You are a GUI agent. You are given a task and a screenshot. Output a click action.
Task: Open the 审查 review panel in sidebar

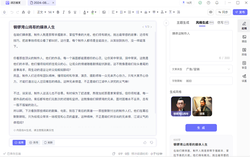(244, 65)
